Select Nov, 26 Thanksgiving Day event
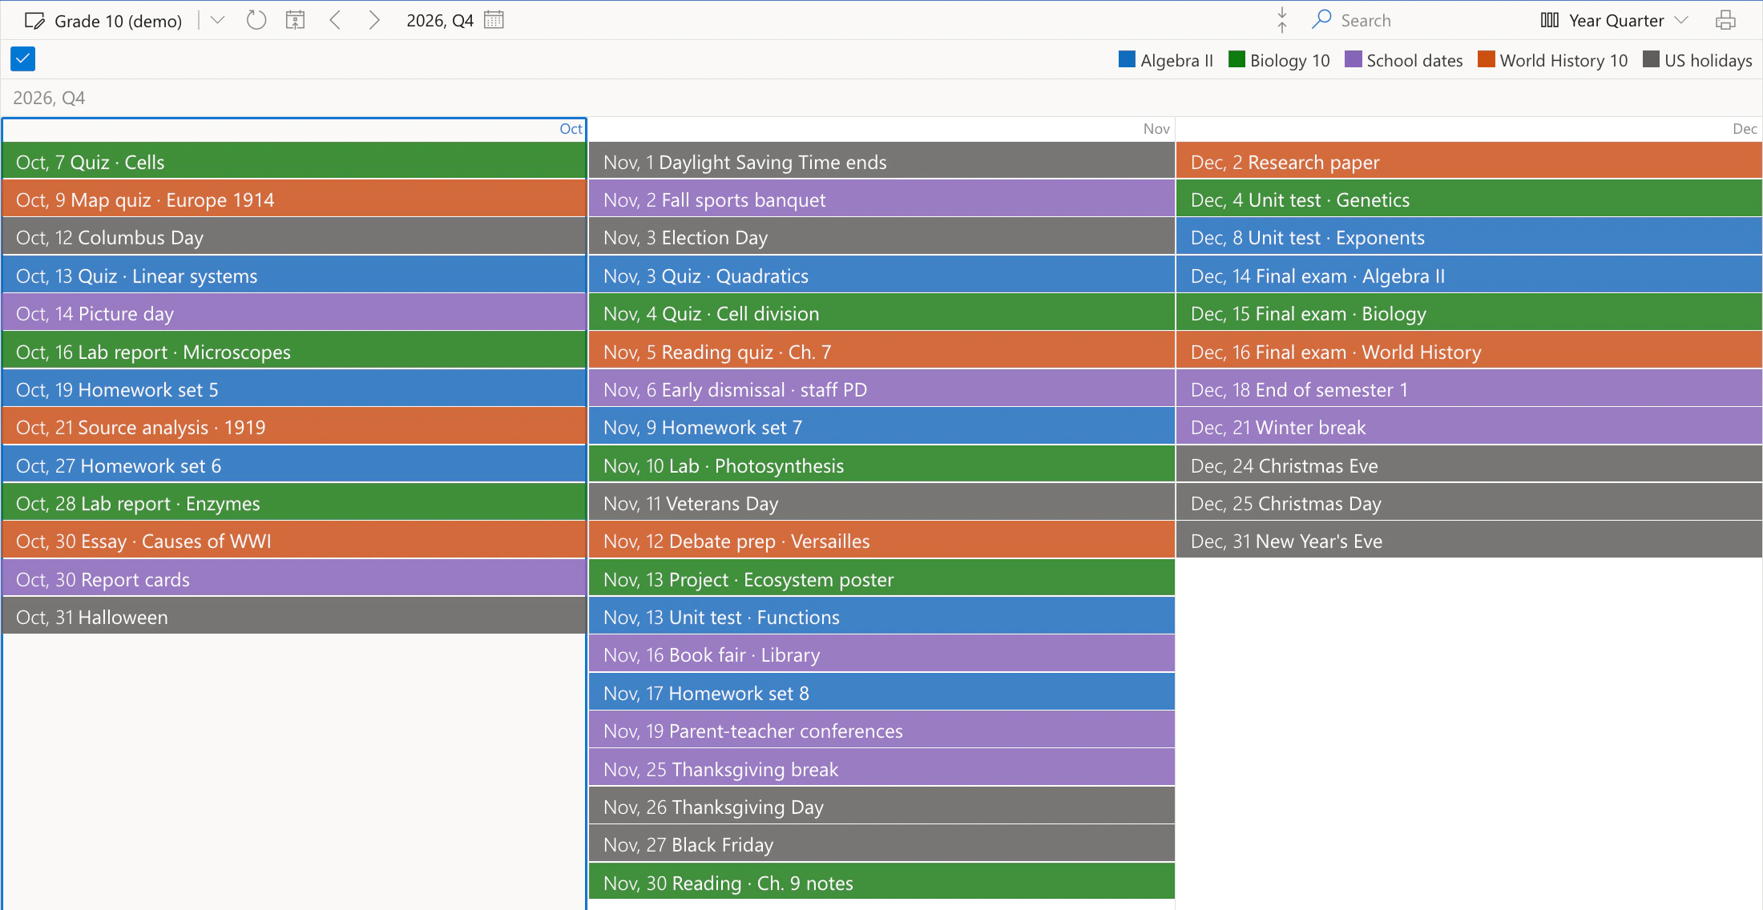Screen dimensions: 1763x910 click(881, 806)
